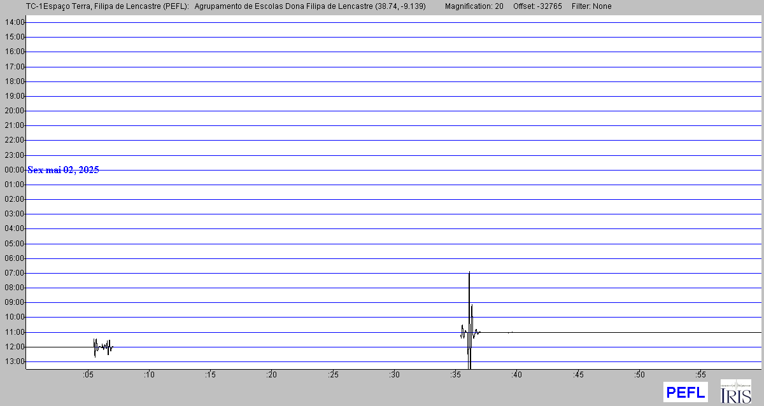Screen dimensions: 764x406
Task: Click the Filter: None header text
Action: pyautogui.click(x=591, y=6)
